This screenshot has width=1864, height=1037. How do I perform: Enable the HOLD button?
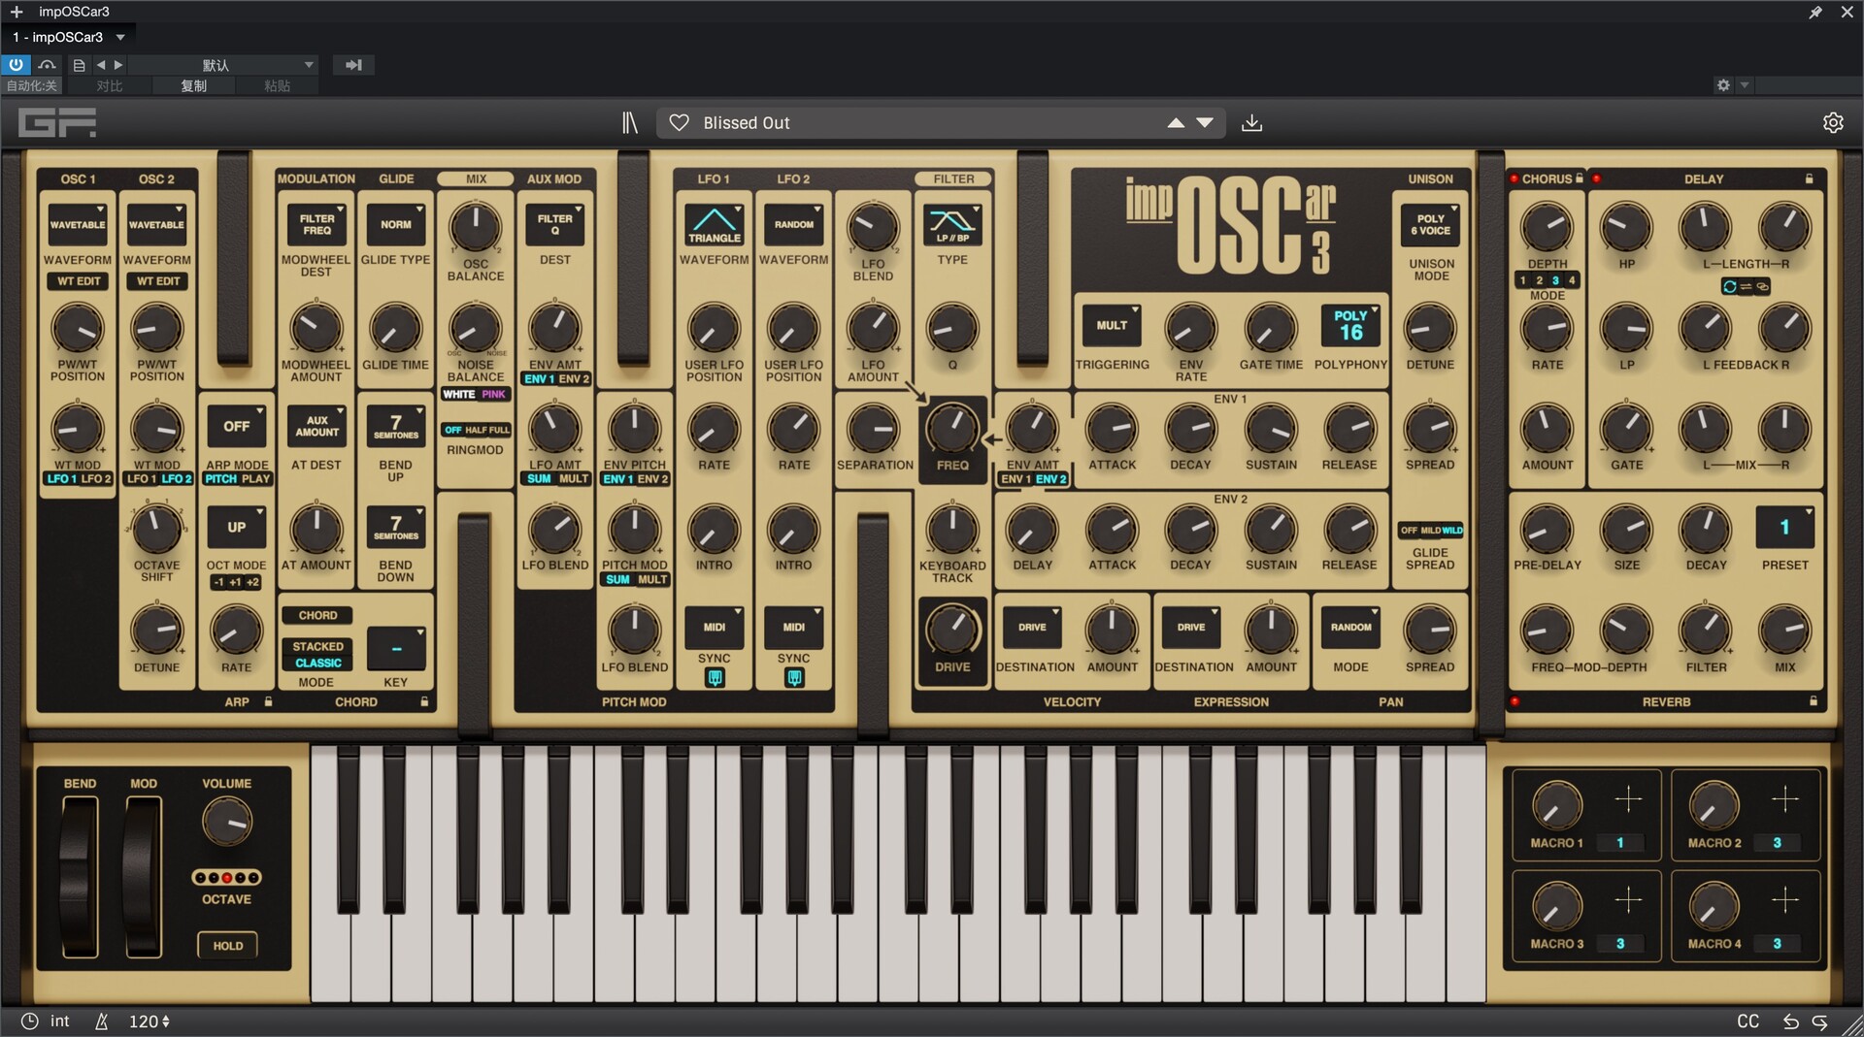click(x=228, y=946)
